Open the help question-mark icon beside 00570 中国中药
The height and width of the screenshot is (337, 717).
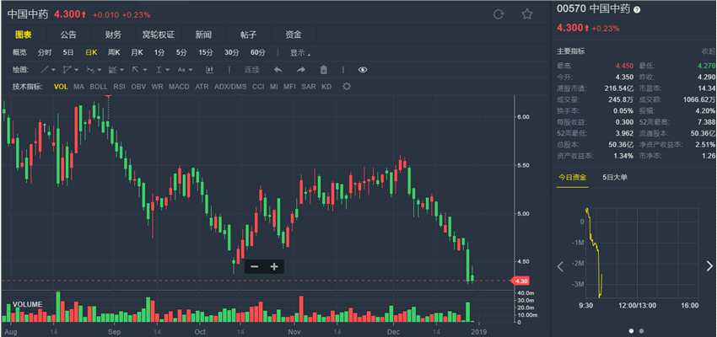637,9
